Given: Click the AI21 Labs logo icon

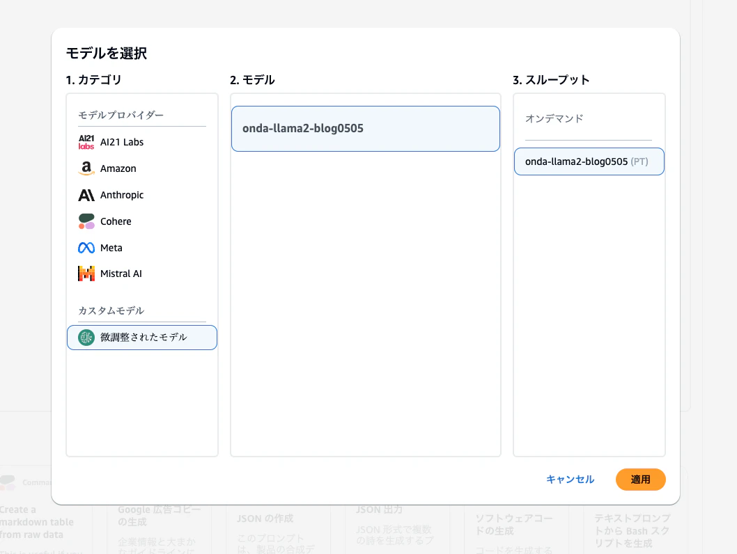Looking at the screenshot, I should pyautogui.click(x=86, y=142).
